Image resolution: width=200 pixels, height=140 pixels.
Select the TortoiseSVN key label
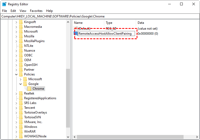click(33, 117)
